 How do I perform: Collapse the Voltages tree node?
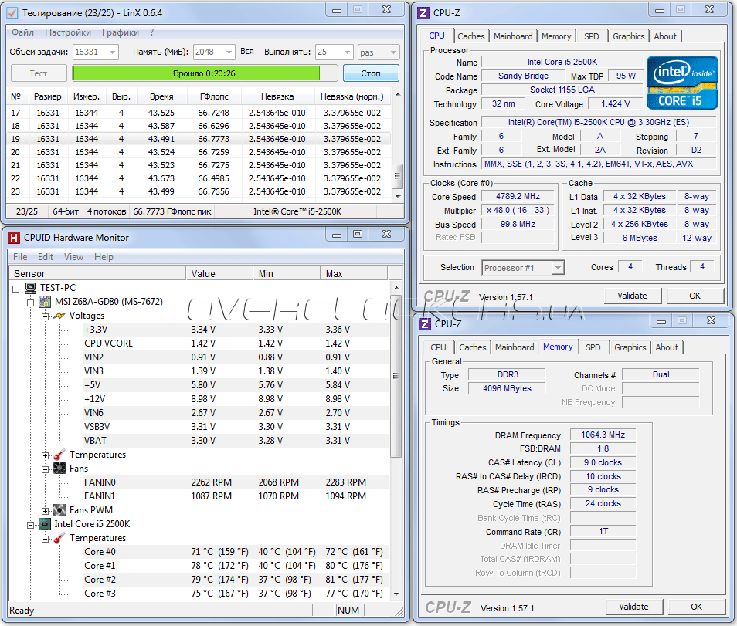(x=46, y=316)
